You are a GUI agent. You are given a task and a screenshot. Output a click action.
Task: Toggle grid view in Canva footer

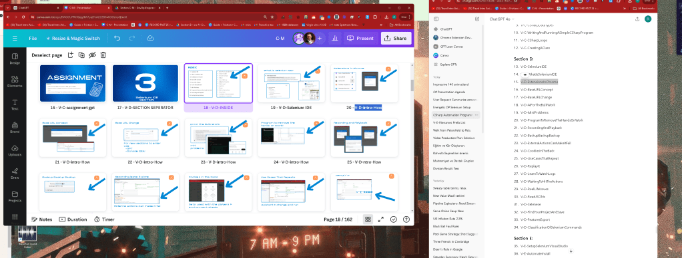tap(368, 219)
